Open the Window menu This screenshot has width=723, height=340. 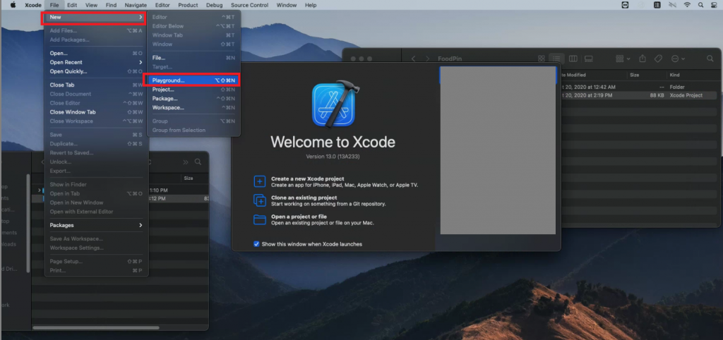287,5
